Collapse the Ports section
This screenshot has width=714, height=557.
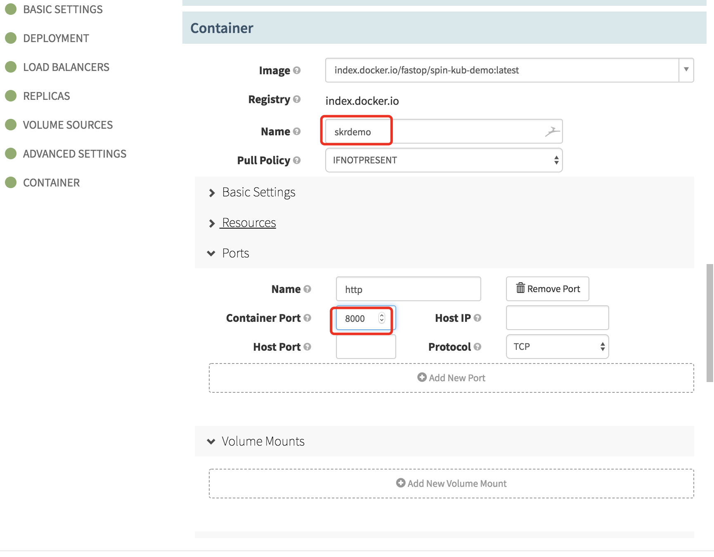(x=235, y=253)
